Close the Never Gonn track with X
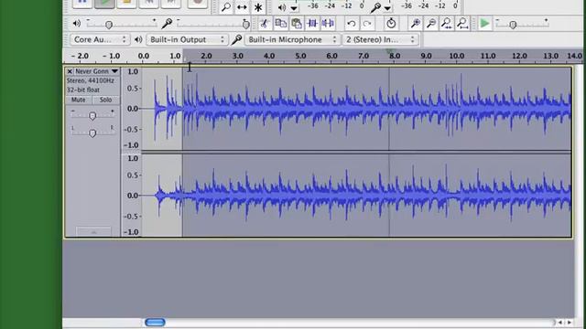The height and width of the screenshot is (329, 586). tap(70, 71)
